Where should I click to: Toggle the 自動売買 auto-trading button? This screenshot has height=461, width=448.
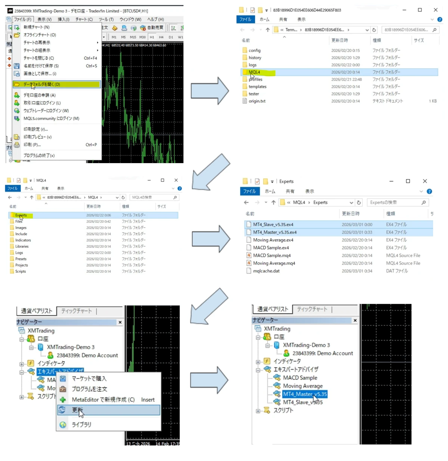point(152,28)
